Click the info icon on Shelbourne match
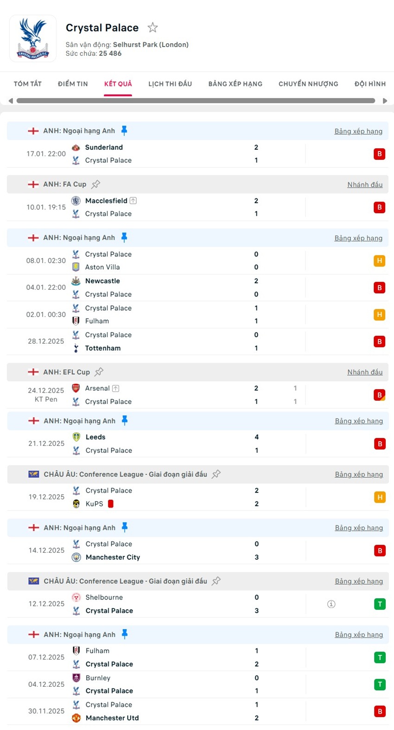394x730 pixels. pos(331,604)
